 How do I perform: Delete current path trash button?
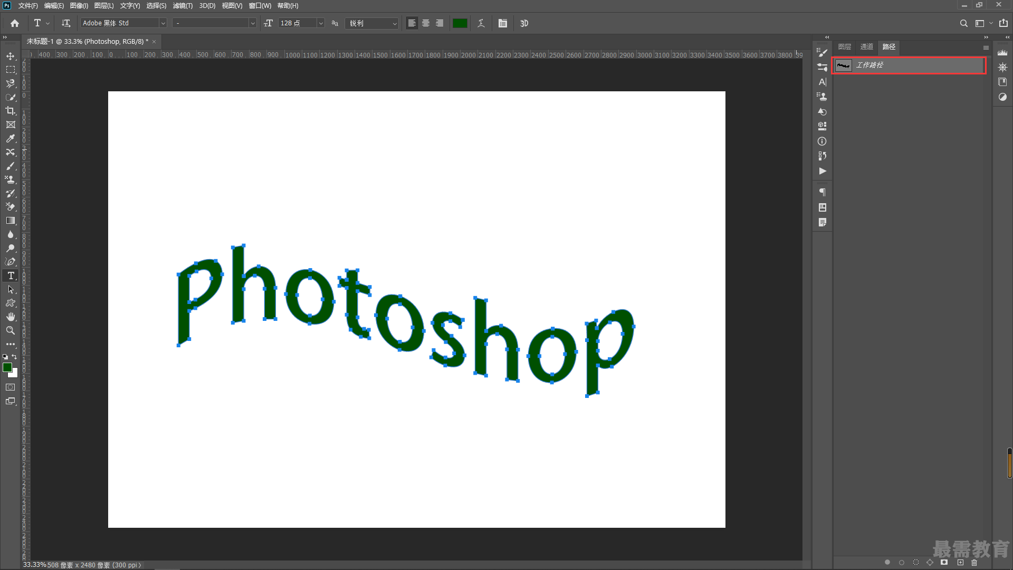point(974,563)
